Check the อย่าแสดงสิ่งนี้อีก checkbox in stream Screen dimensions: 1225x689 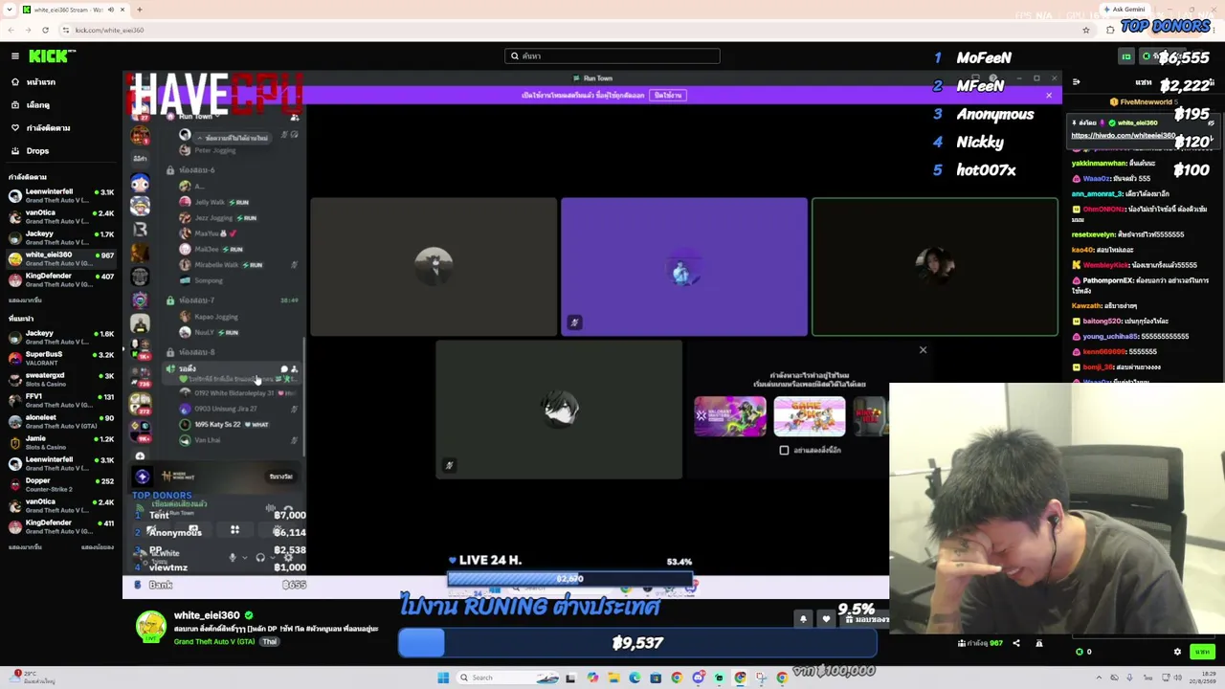tap(784, 450)
